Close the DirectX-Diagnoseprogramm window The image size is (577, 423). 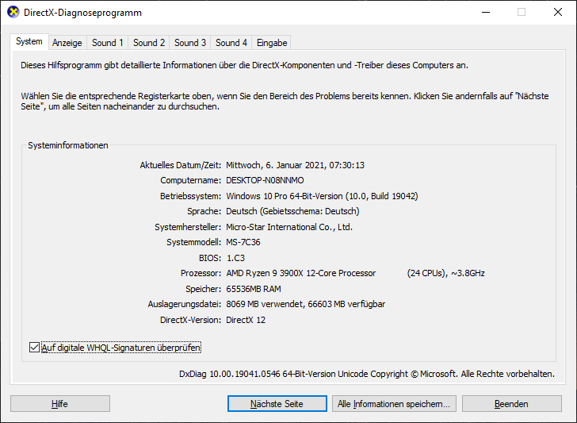(x=558, y=12)
